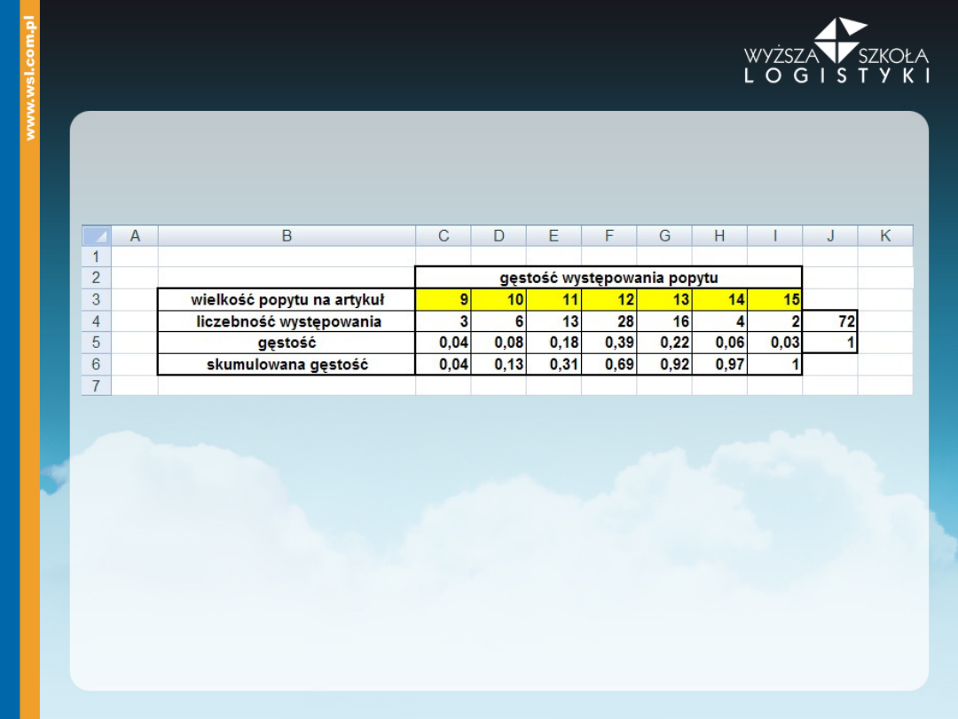Screen dimensions: 958x719
Task: Select column J header
Action: (830, 236)
